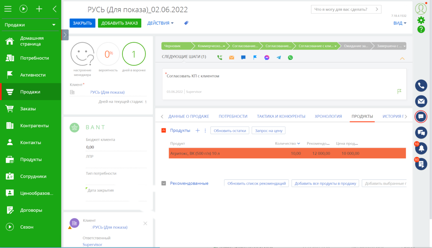Click the manager mood smiley indicator

(82, 54)
